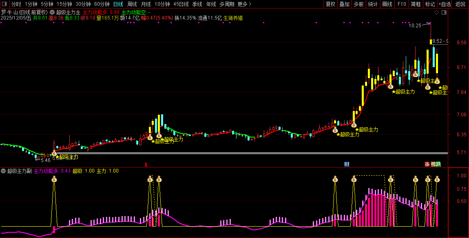
Task: Open the 画线 drawing tools
Action: click(x=387, y=4)
